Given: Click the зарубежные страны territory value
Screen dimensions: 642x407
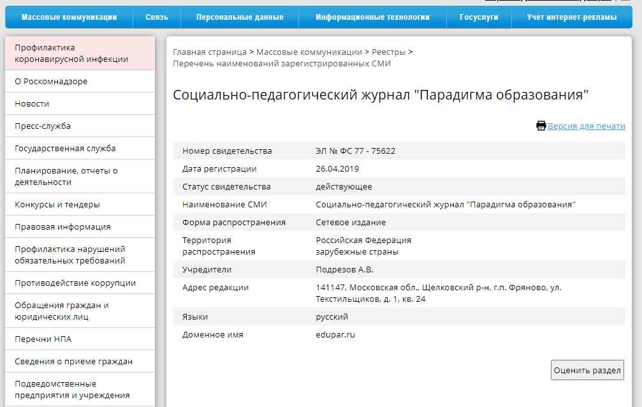Looking at the screenshot, I should coord(357,251).
